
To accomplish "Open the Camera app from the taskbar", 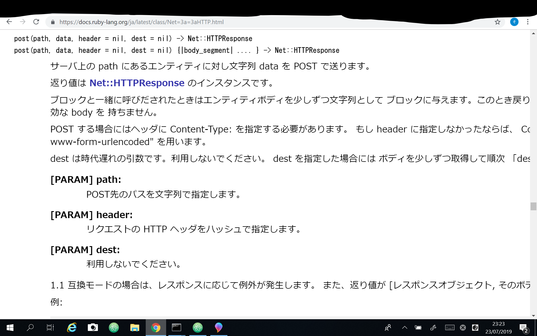I will 93,328.
